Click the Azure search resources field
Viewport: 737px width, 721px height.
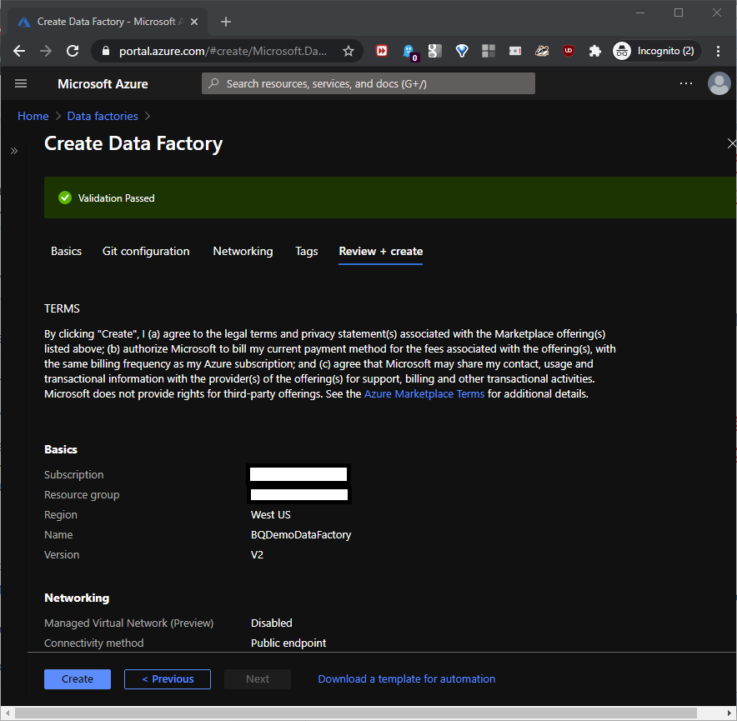[368, 83]
